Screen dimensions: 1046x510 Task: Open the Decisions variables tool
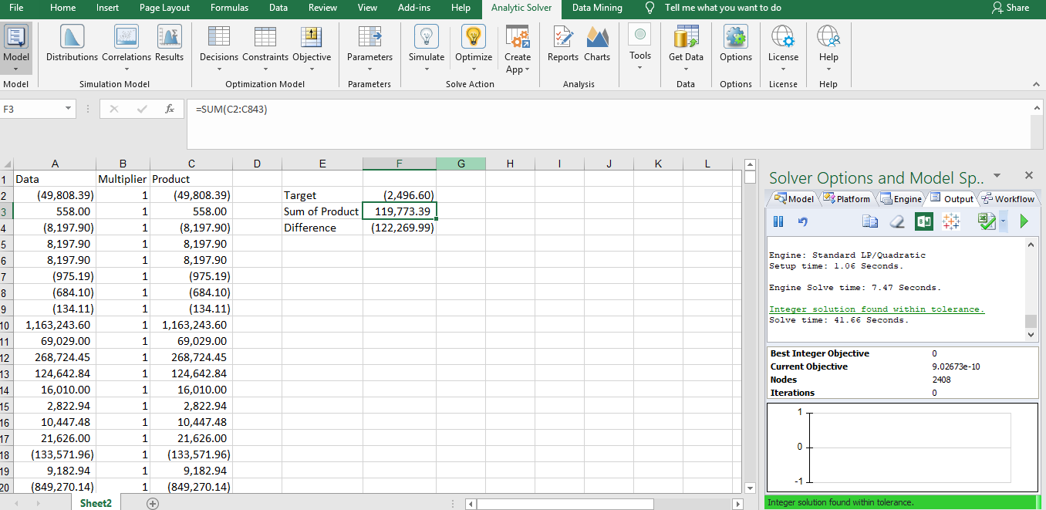pos(219,48)
